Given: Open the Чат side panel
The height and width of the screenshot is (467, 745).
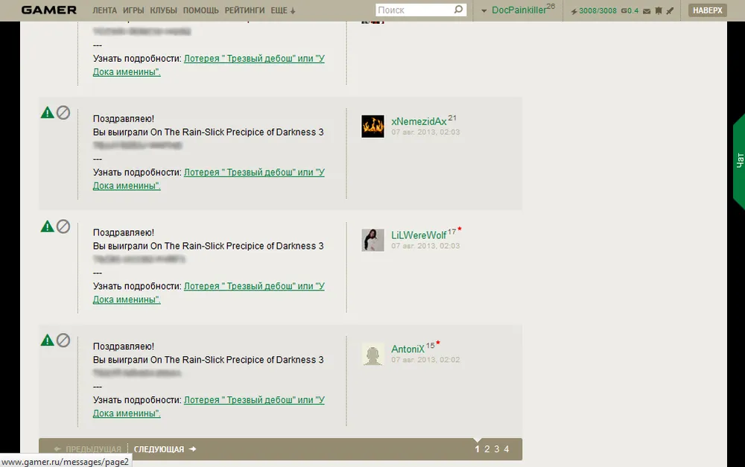Looking at the screenshot, I should [x=739, y=161].
